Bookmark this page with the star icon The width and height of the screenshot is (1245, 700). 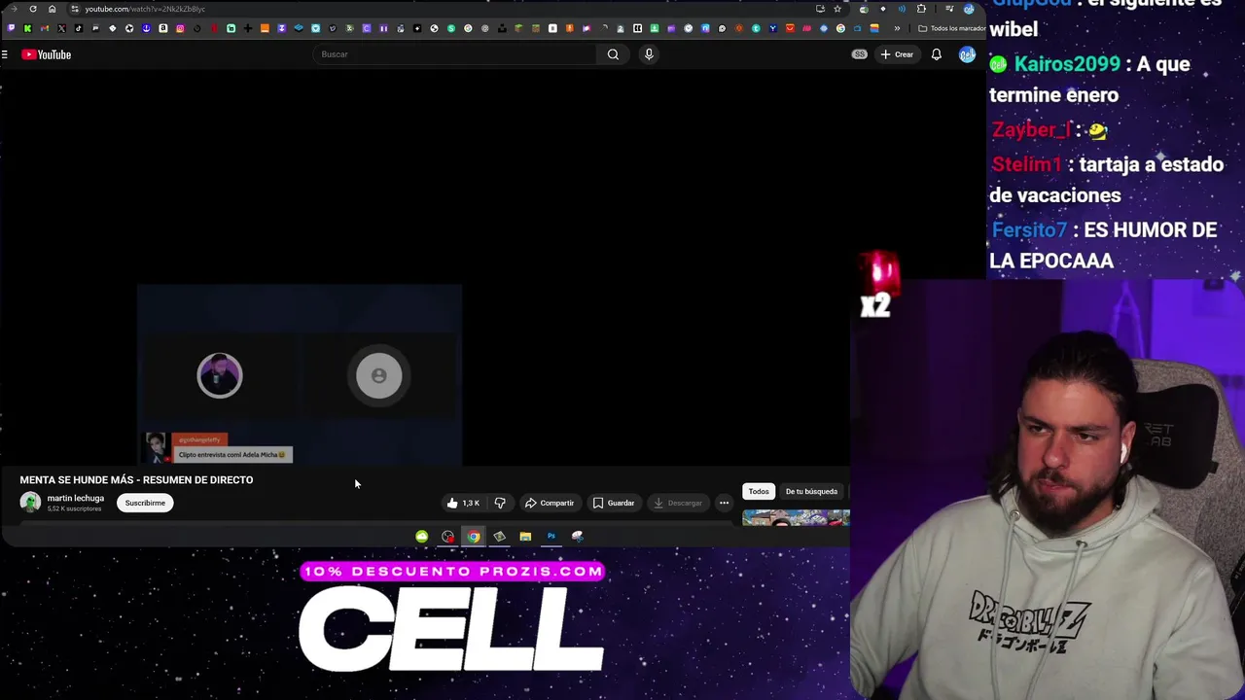[x=837, y=9]
